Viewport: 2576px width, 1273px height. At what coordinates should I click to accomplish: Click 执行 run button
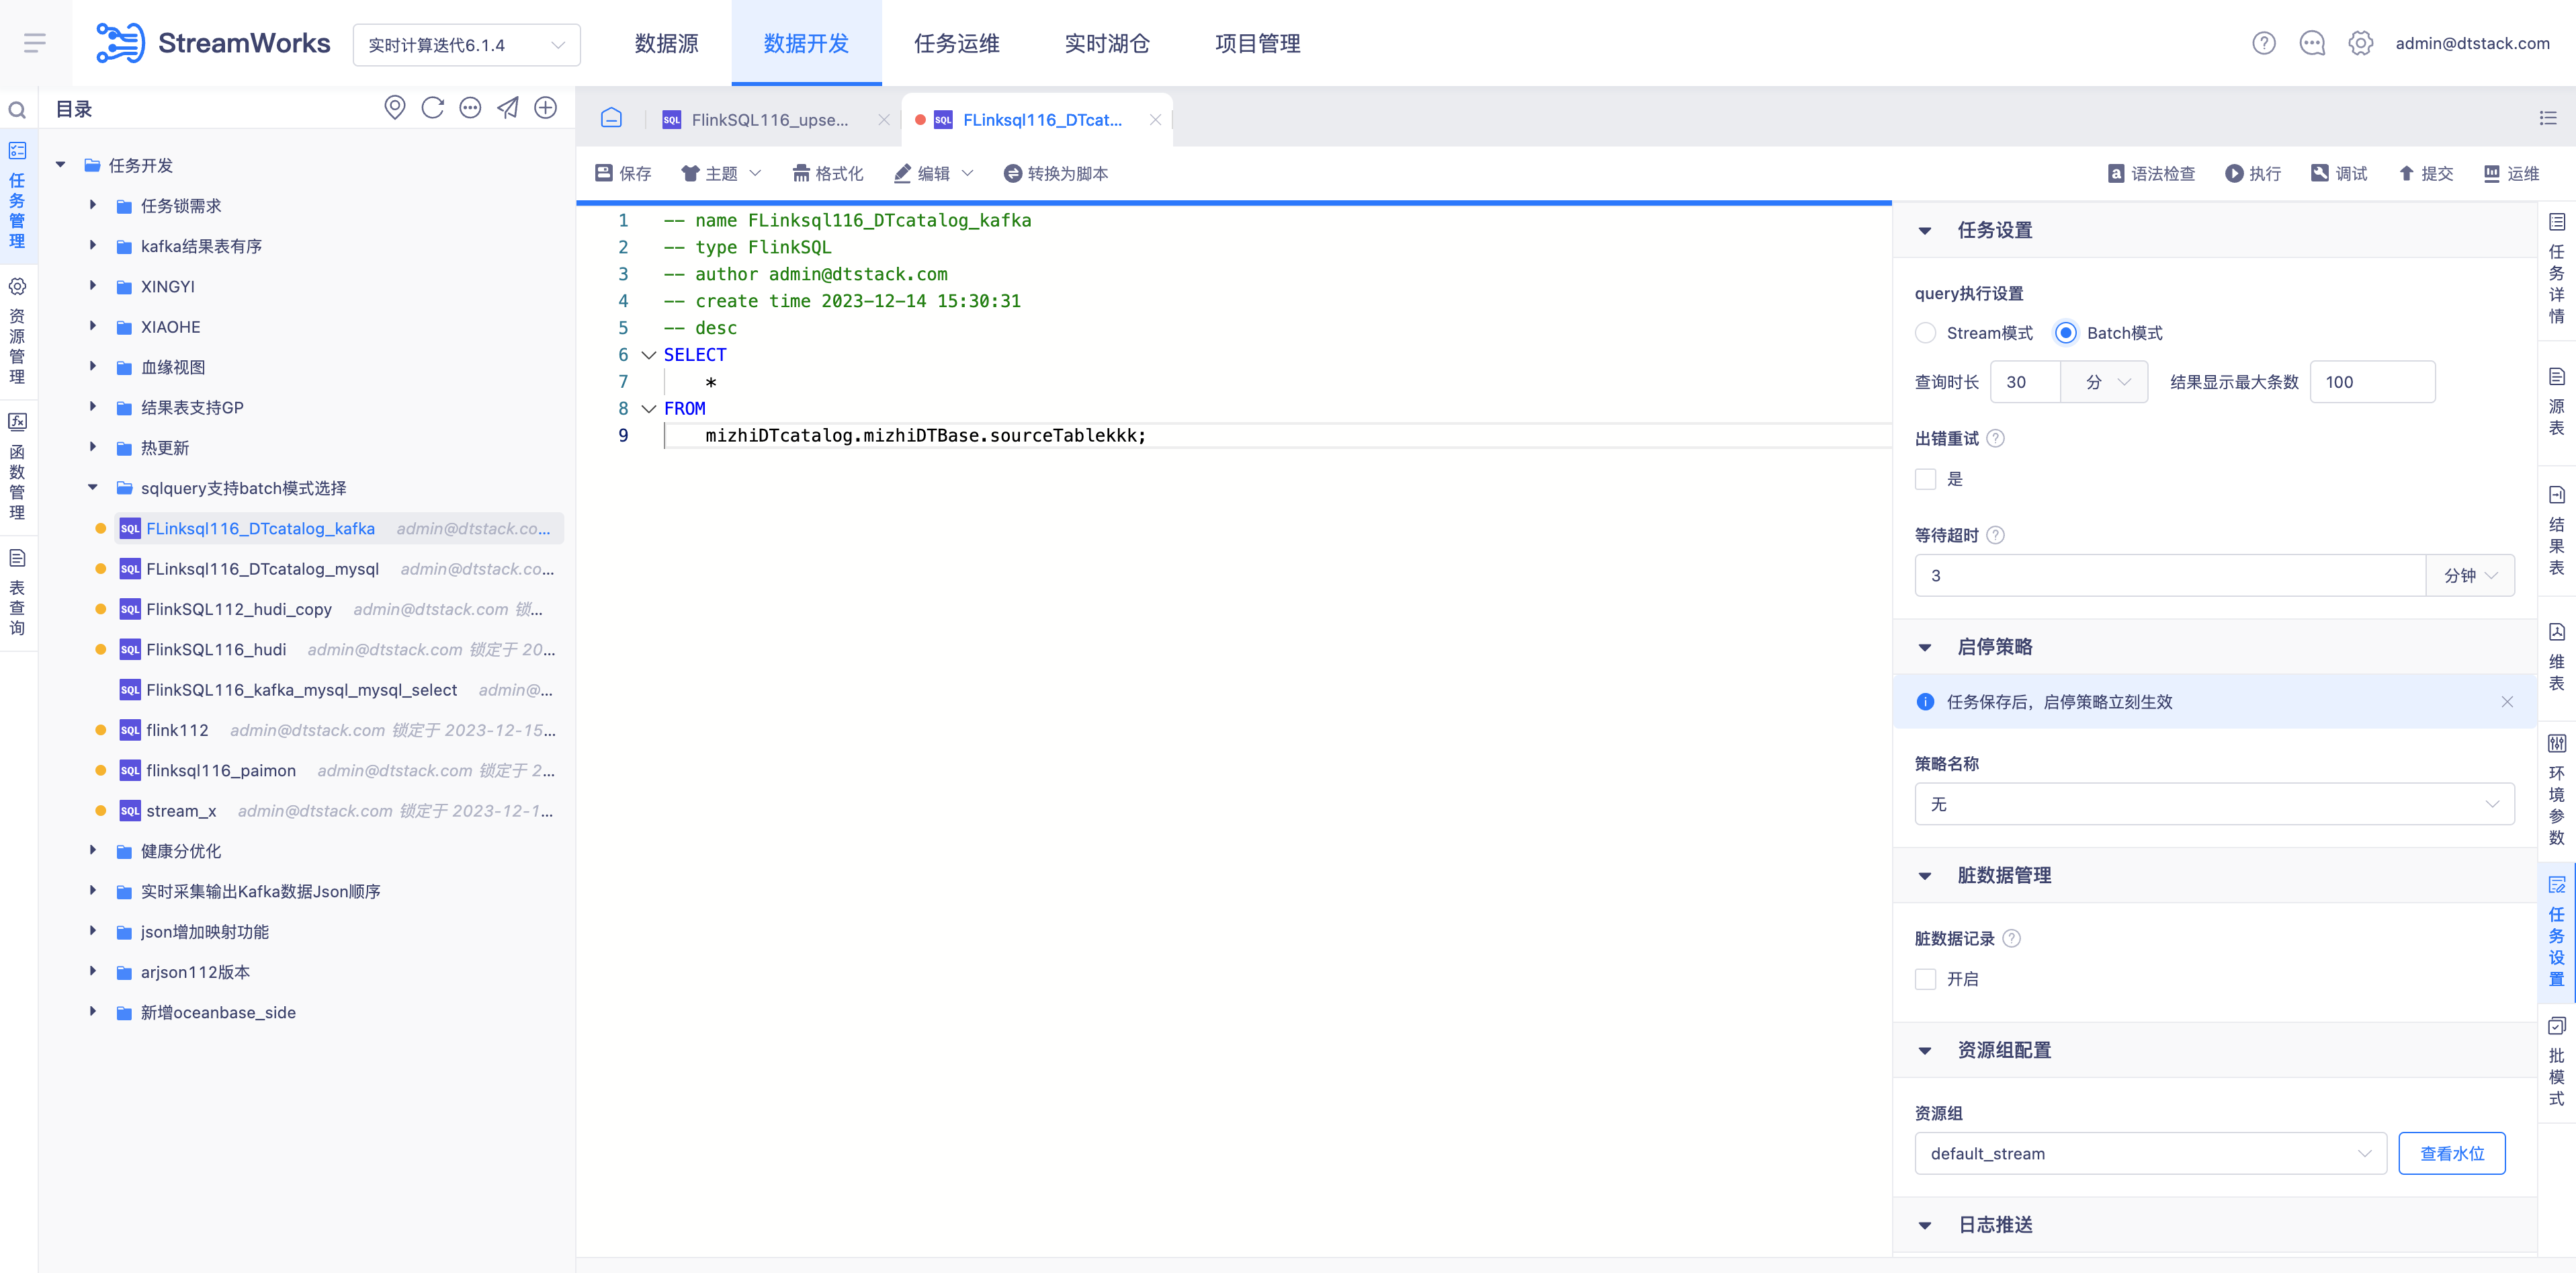(x=2253, y=174)
